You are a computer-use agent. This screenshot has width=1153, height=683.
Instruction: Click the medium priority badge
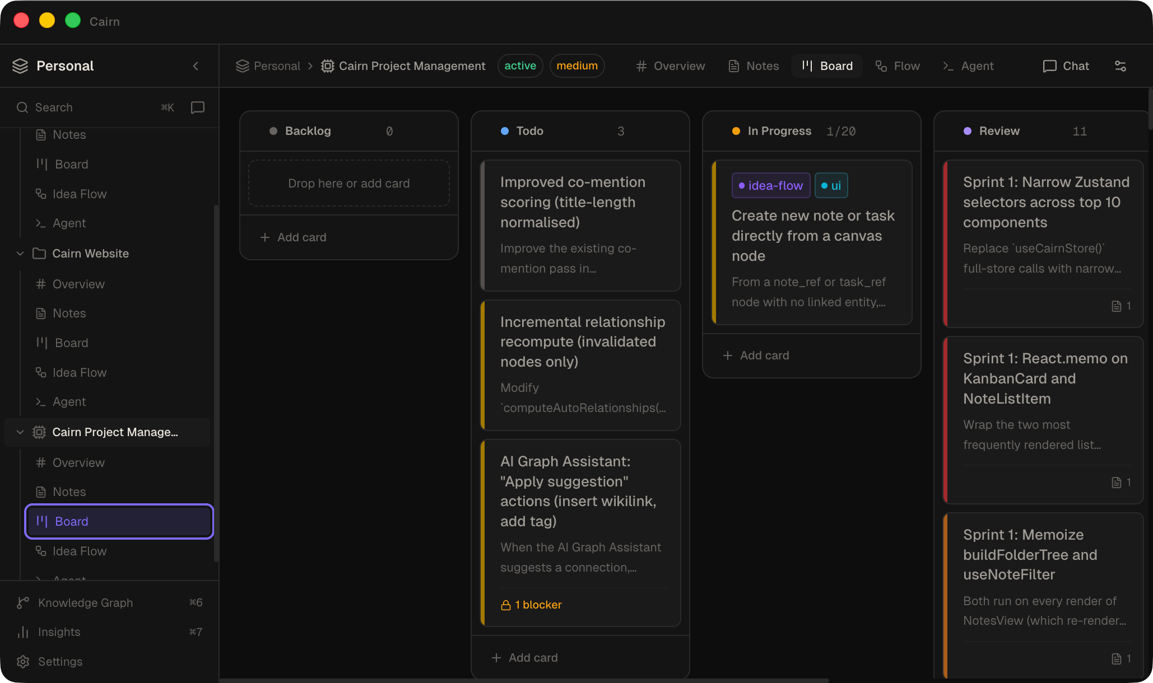(577, 66)
